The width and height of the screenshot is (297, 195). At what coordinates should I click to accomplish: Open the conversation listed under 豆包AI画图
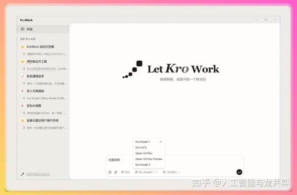click(x=45, y=113)
